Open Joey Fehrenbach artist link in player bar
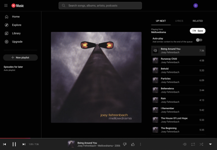The height and width of the screenshot is (150, 217). (x=87, y=146)
